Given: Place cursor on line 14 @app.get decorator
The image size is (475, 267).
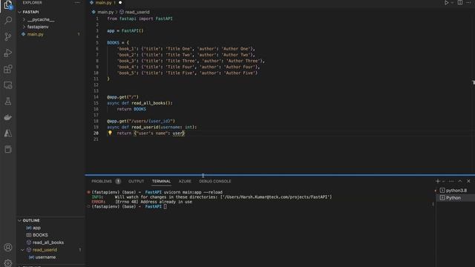Looking at the screenshot, I should [x=122, y=97].
